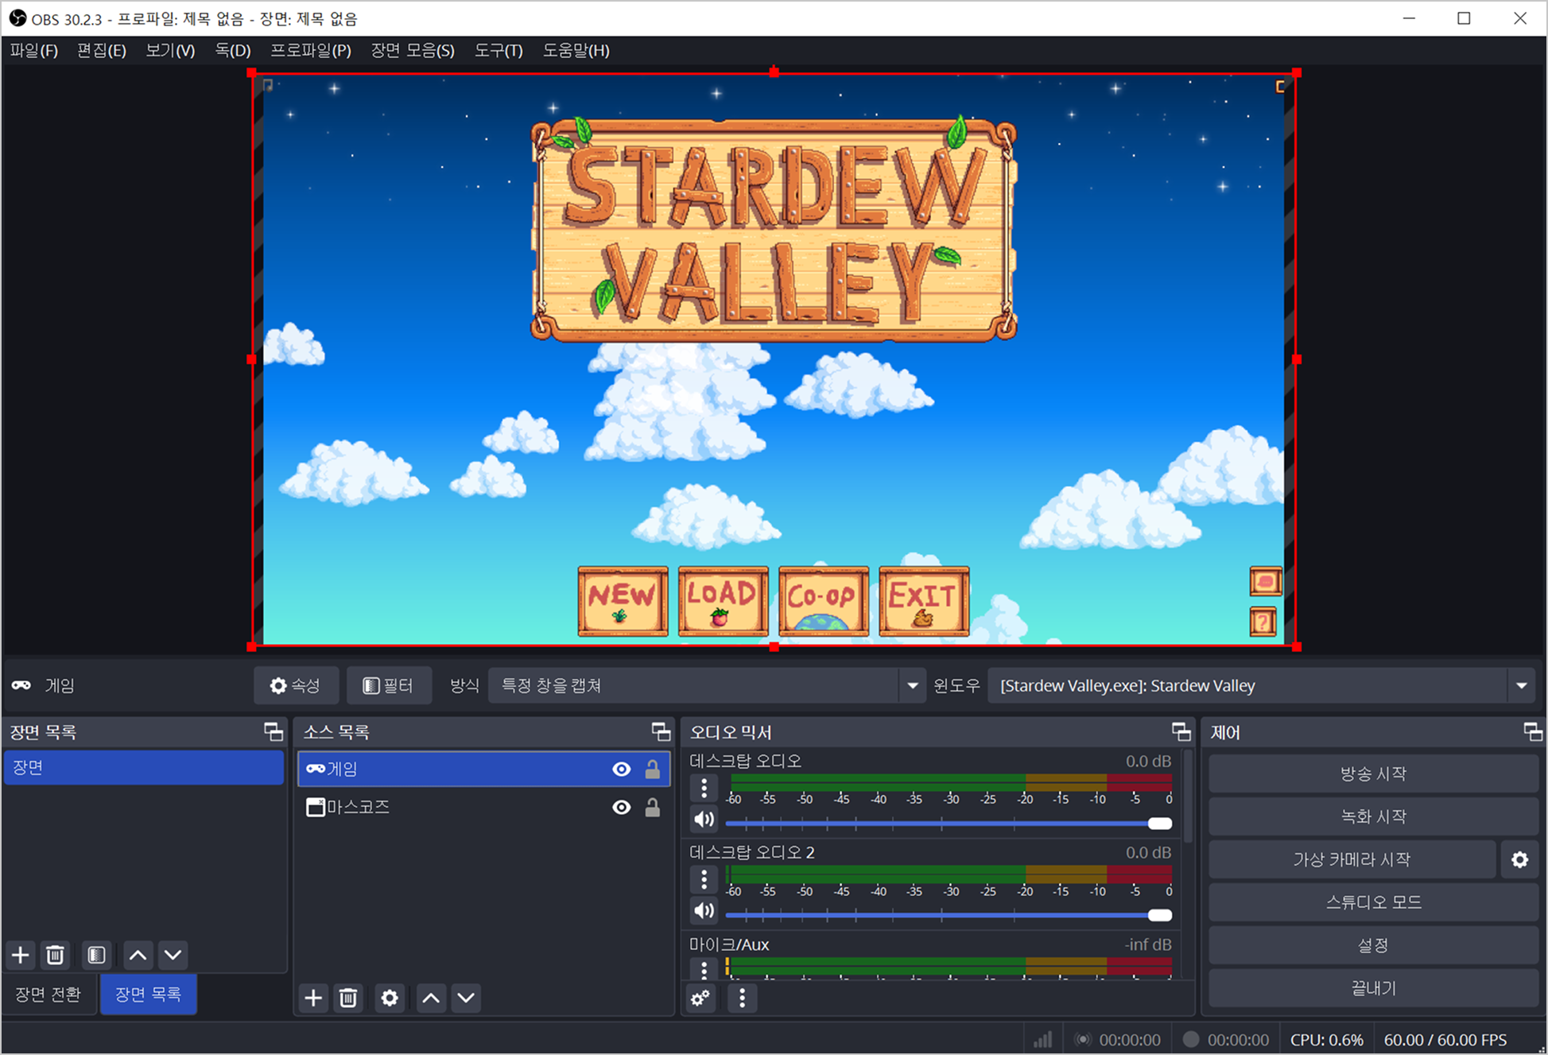The width and height of the screenshot is (1548, 1055).
Task: Open the 보기(V) menu
Action: point(170,50)
